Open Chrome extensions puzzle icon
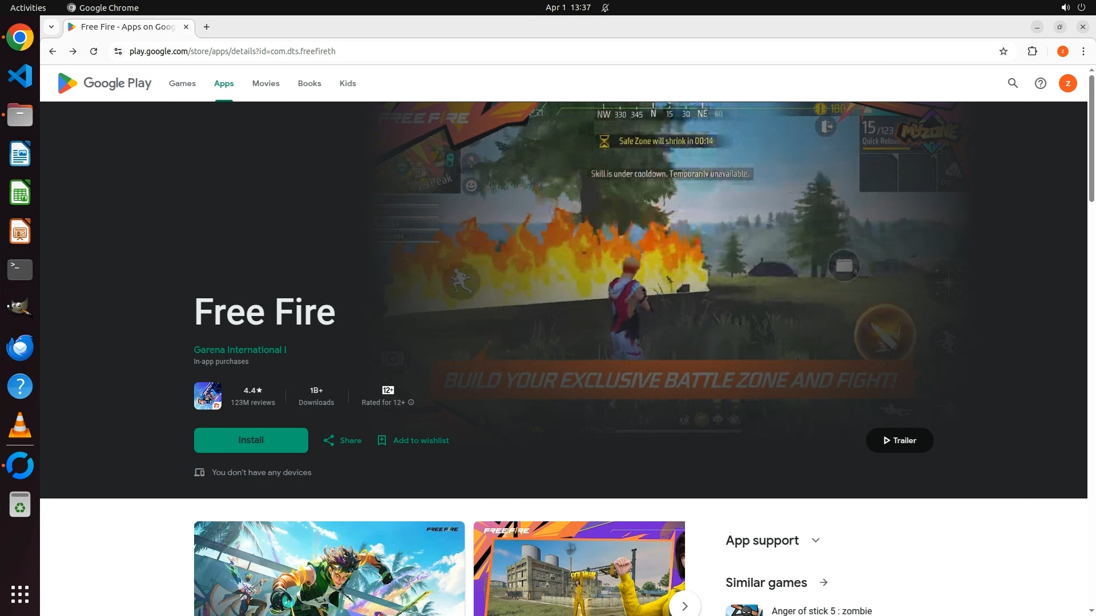The height and width of the screenshot is (616, 1096). [x=1032, y=51]
